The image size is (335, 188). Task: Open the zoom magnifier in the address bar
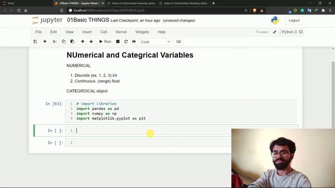pos(246,10)
